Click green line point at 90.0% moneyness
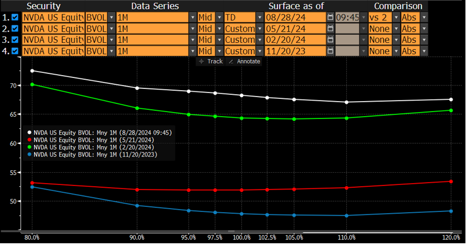466x245 pixels. [137, 108]
